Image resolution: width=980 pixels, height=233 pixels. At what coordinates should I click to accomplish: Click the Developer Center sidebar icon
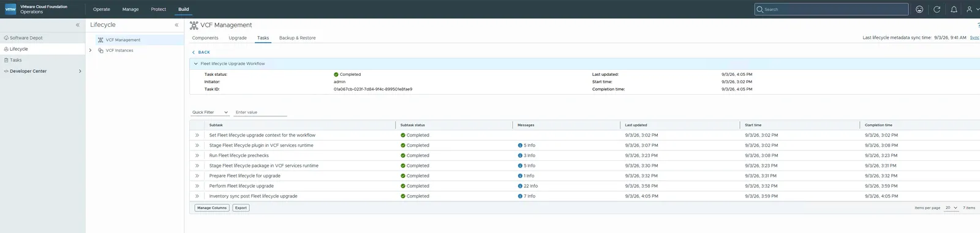pyautogui.click(x=6, y=71)
